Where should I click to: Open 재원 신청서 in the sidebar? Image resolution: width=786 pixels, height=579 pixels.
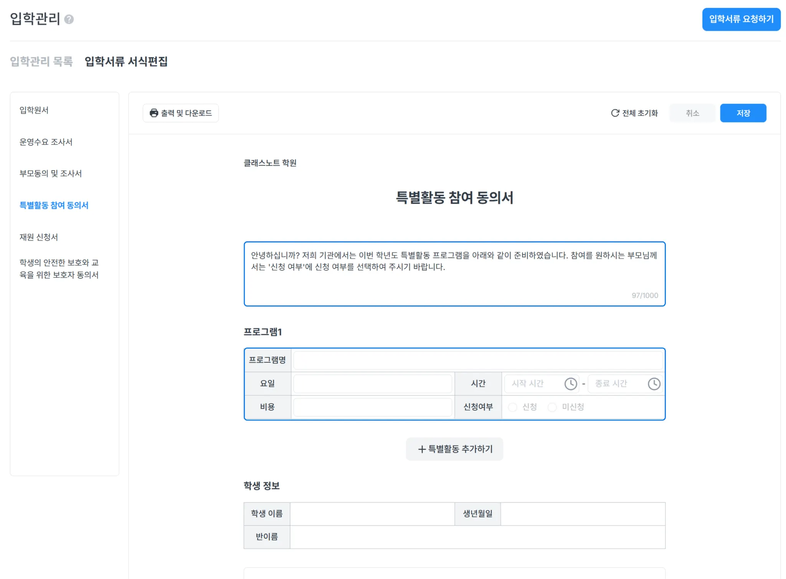39,237
